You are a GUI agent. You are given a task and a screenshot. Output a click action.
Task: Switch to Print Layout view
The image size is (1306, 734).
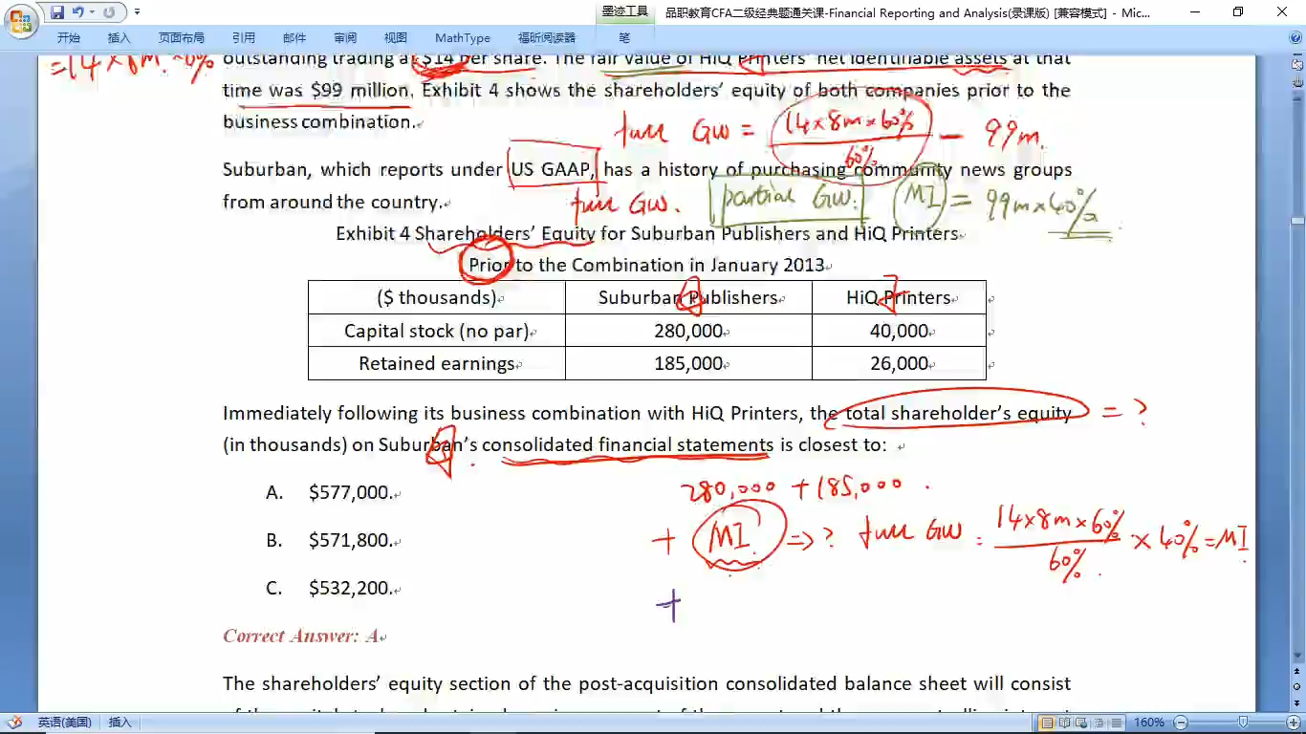click(x=1048, y=723)
